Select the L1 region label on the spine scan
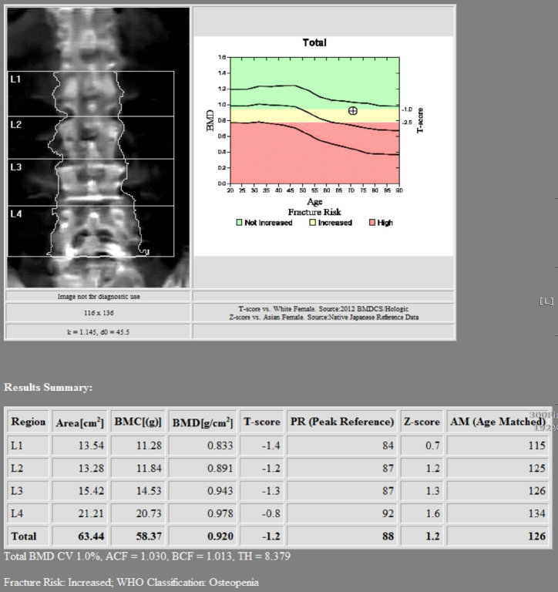The height and width of the screenshot is (592, 558). 16,79
